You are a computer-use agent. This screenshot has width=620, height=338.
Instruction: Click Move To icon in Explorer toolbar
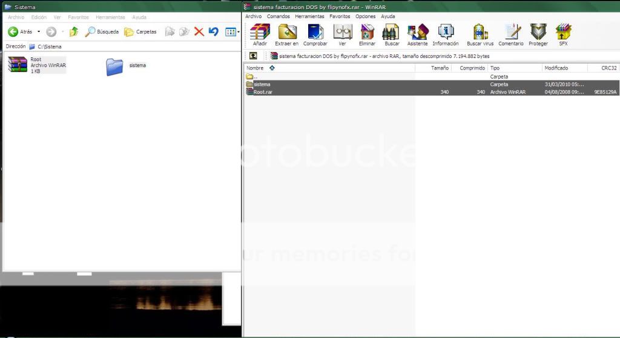click(x=170, y=31)
